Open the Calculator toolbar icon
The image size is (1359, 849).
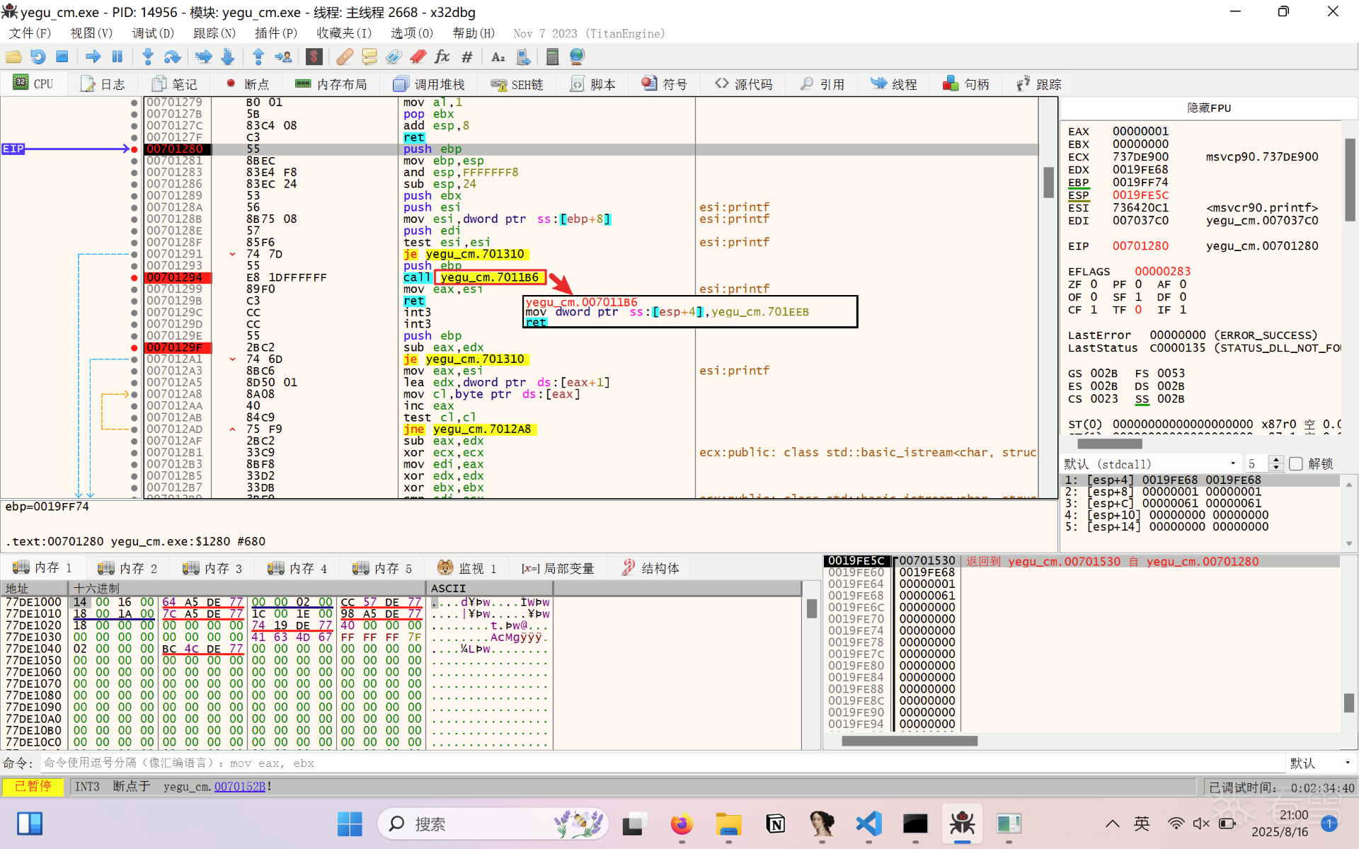tap(553, 57)
